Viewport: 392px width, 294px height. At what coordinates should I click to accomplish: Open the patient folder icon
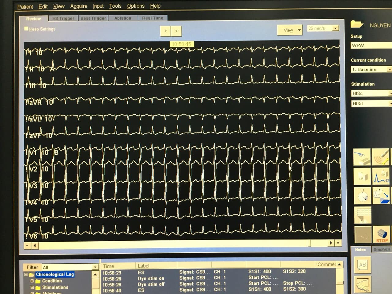[357, 24]
